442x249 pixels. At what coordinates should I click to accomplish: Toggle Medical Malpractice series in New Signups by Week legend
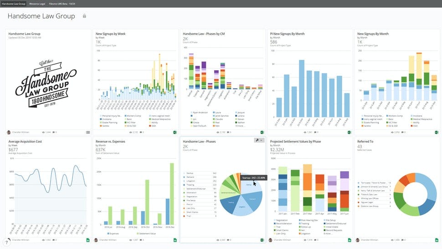coord(160,119)
